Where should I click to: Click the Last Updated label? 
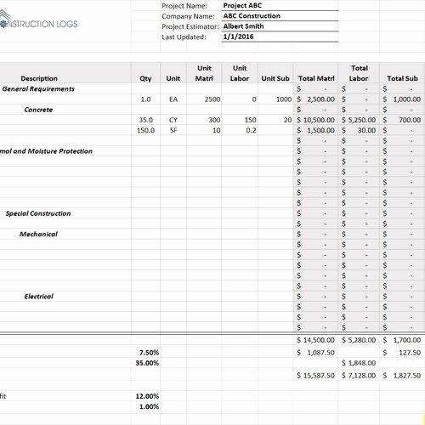[184, 37]
